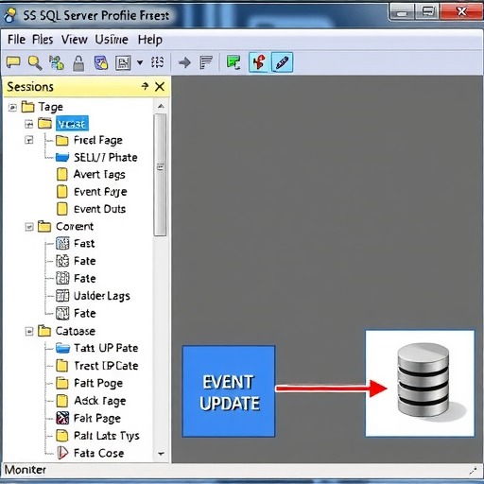Select Adck Fage tree item

pyautogui.click(x=100, y=401)
